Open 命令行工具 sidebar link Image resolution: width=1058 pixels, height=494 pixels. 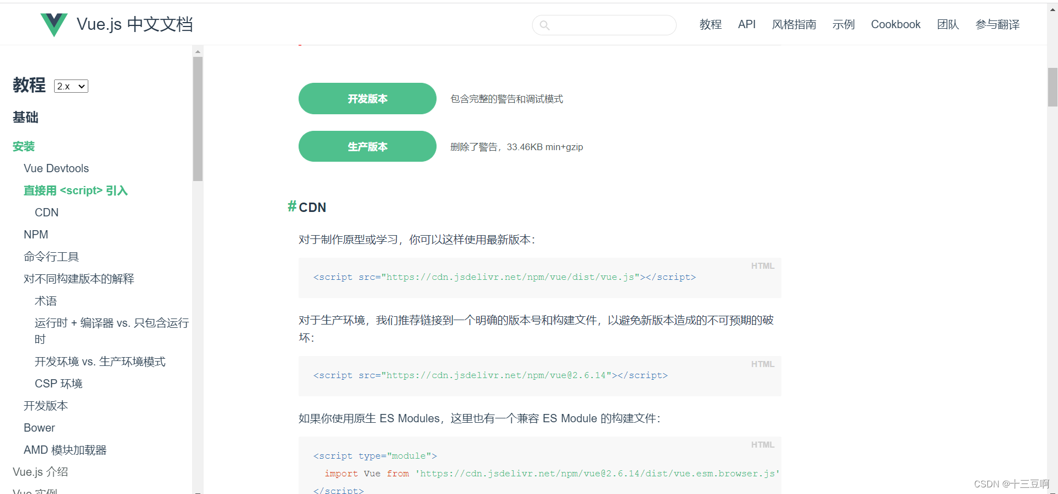point(51,257)
